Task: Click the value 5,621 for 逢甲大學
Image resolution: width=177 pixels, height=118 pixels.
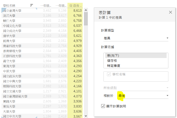Action: click(77, 36)
